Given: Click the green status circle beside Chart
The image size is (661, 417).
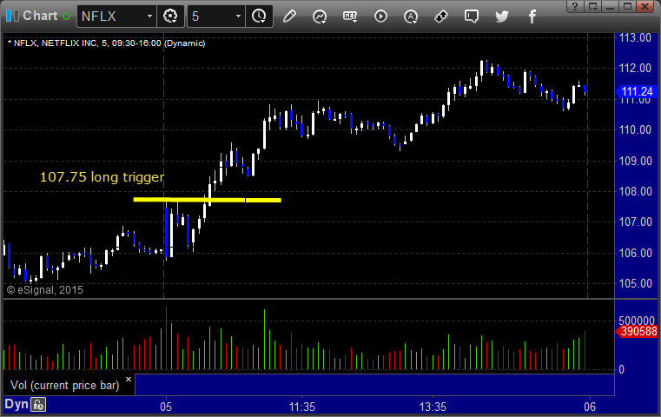Looking at the screenshot, I should click(x=66, y=16).
